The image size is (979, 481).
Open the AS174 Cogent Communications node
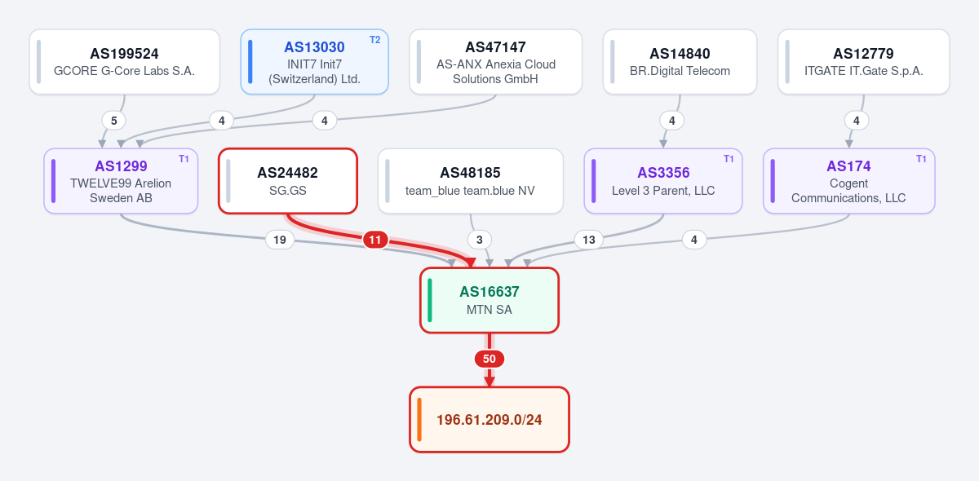point(849,181)
